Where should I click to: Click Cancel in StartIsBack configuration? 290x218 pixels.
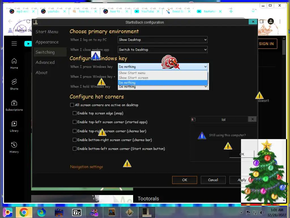[213, 180]
